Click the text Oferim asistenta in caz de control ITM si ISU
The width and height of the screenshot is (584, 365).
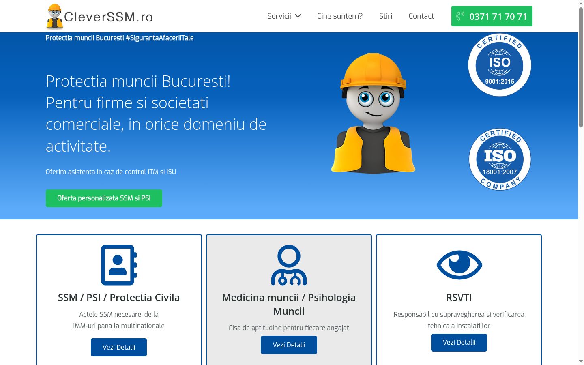111,172
